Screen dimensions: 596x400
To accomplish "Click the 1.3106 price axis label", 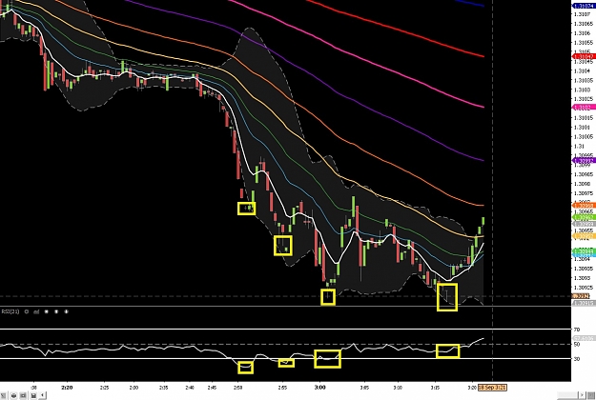I will 583,33.
